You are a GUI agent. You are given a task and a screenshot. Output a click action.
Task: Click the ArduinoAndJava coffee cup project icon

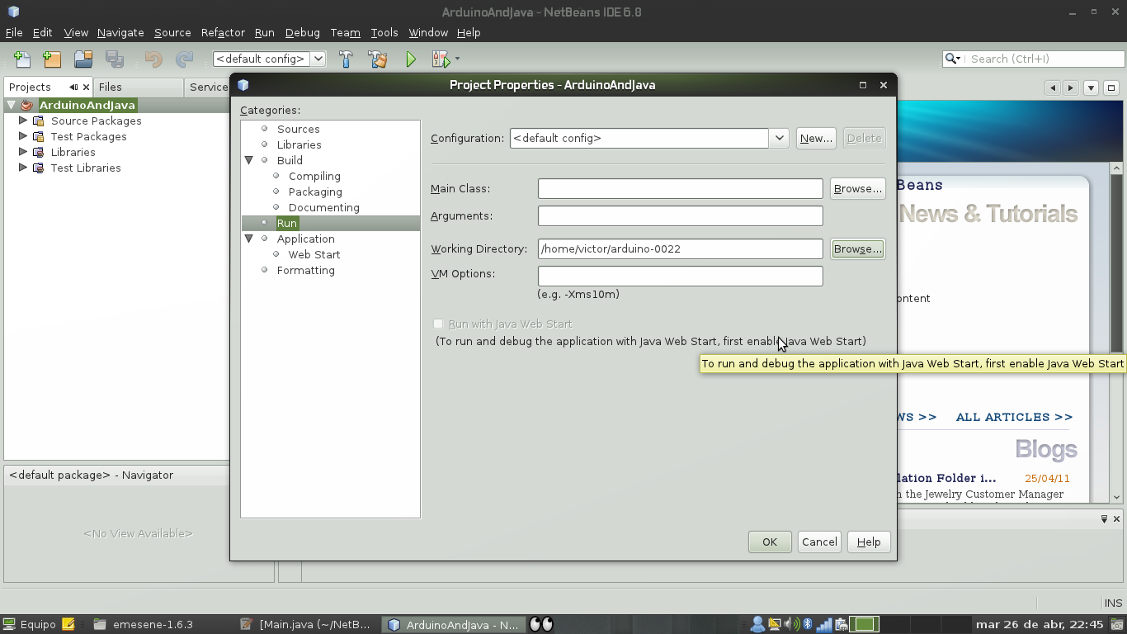[x=27, y=105]
